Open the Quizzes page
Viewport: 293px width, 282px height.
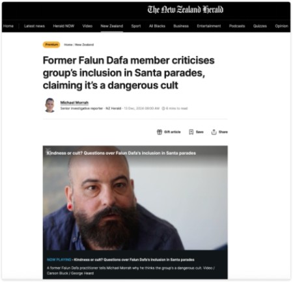point(260,26)
